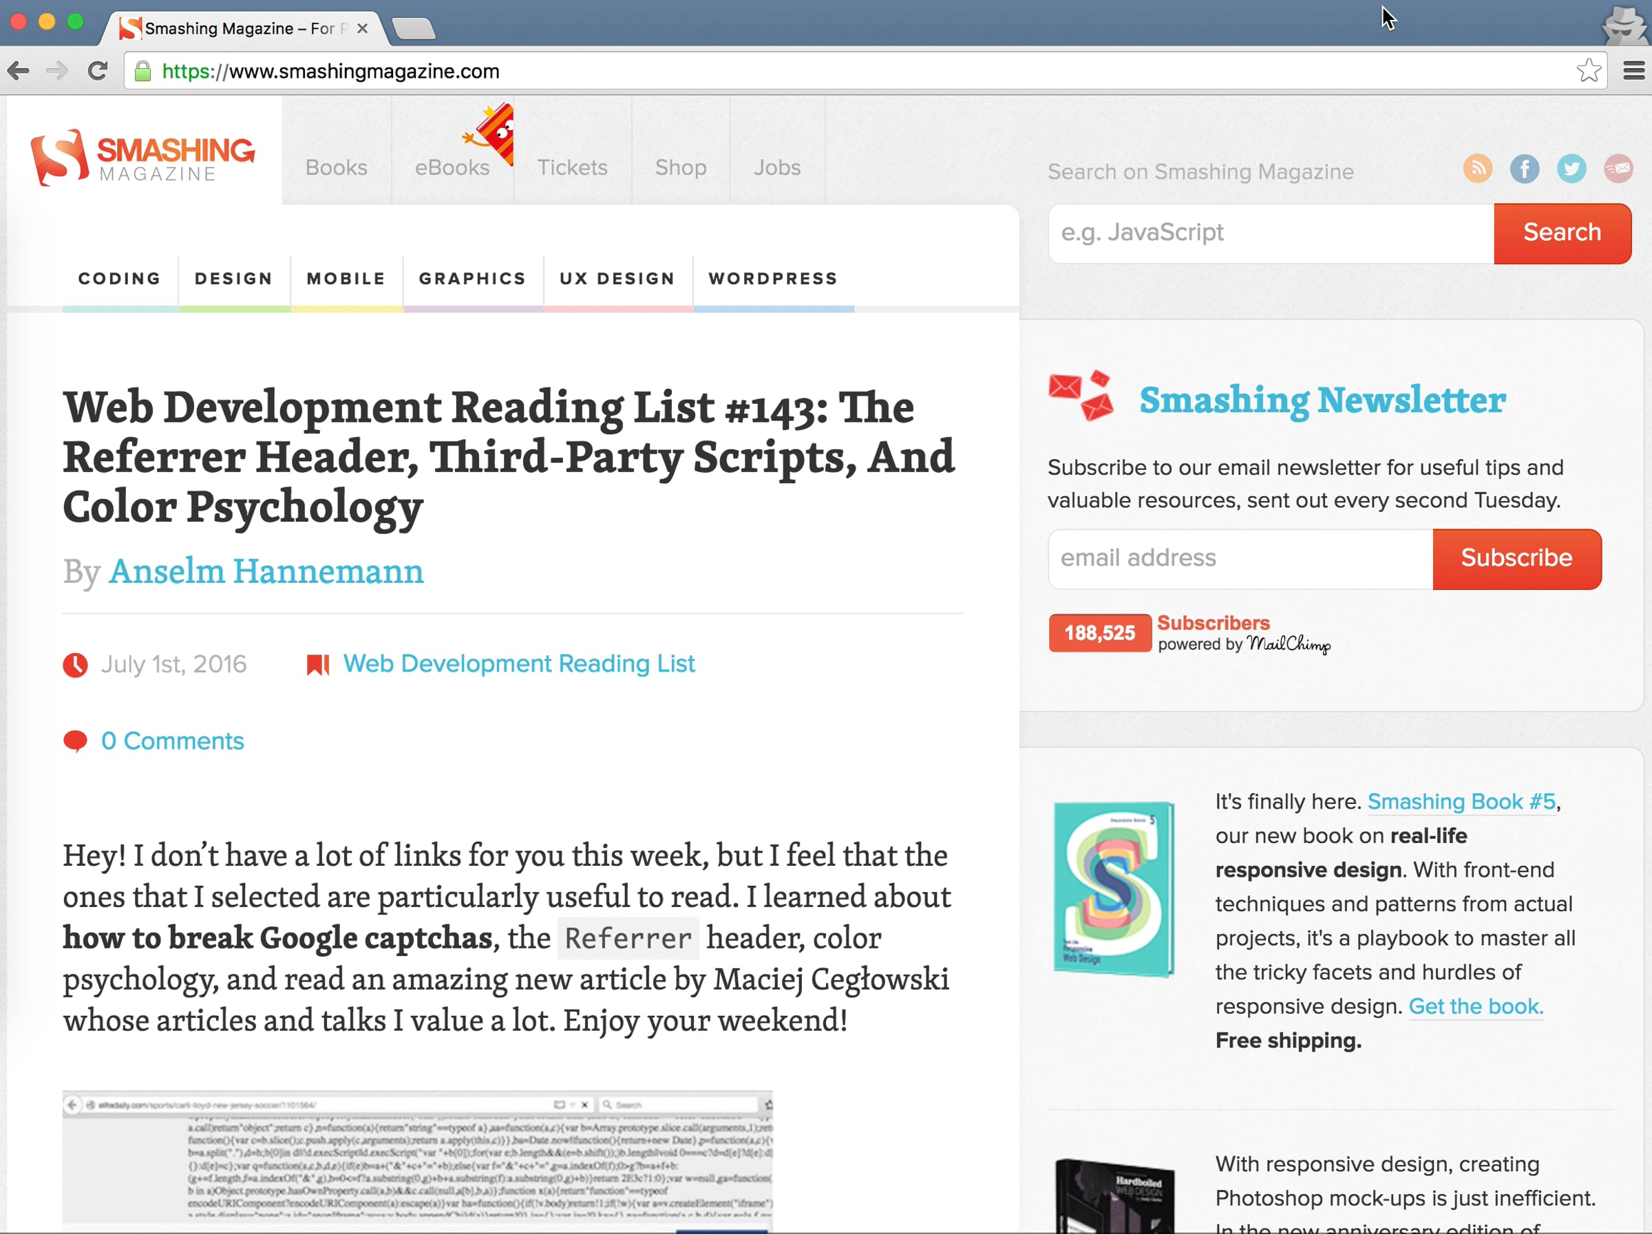Click the red speech bubble comments icon

click(x=74, y=741)
